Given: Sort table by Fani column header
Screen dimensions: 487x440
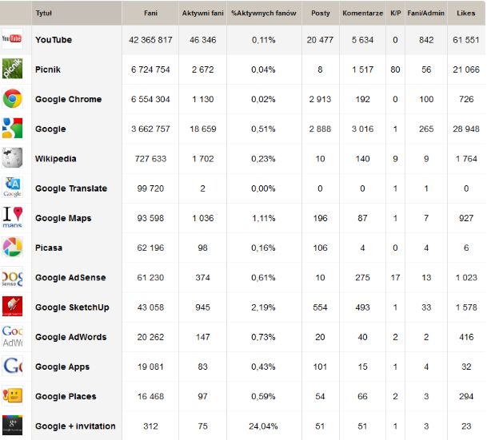Looking at the screenshot, I should point(150,14).
